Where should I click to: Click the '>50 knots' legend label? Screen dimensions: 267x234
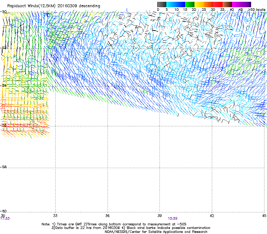[257, 9]
